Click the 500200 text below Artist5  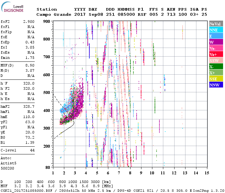(7, 168)
